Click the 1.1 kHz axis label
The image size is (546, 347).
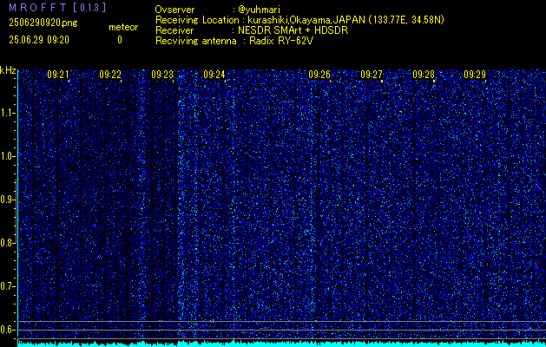tap(8, 113)
